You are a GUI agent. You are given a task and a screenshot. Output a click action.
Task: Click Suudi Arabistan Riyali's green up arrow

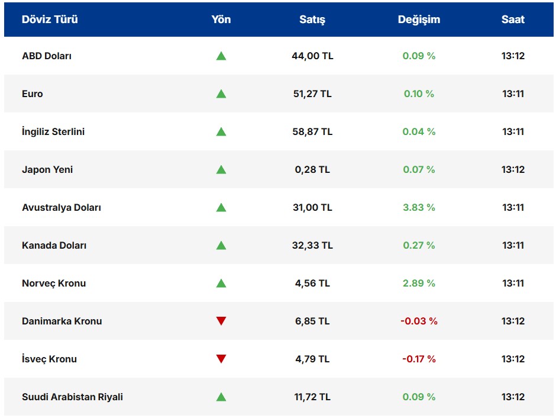click(x=221, y=397)
